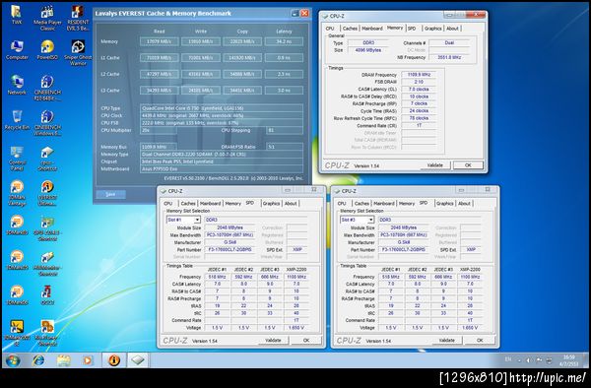
Task: Open CPU tab in CPU-Z Memory window
Action: click(330, 29)
